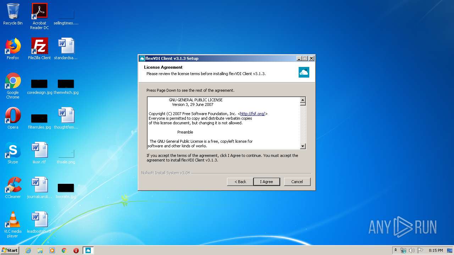Open volume control in system tray
Viewport: 454px width, 255px height.
(412, 250)
